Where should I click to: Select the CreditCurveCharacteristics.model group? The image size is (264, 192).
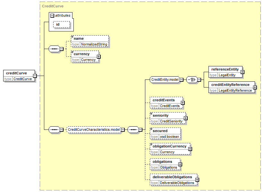click(94, 130)
